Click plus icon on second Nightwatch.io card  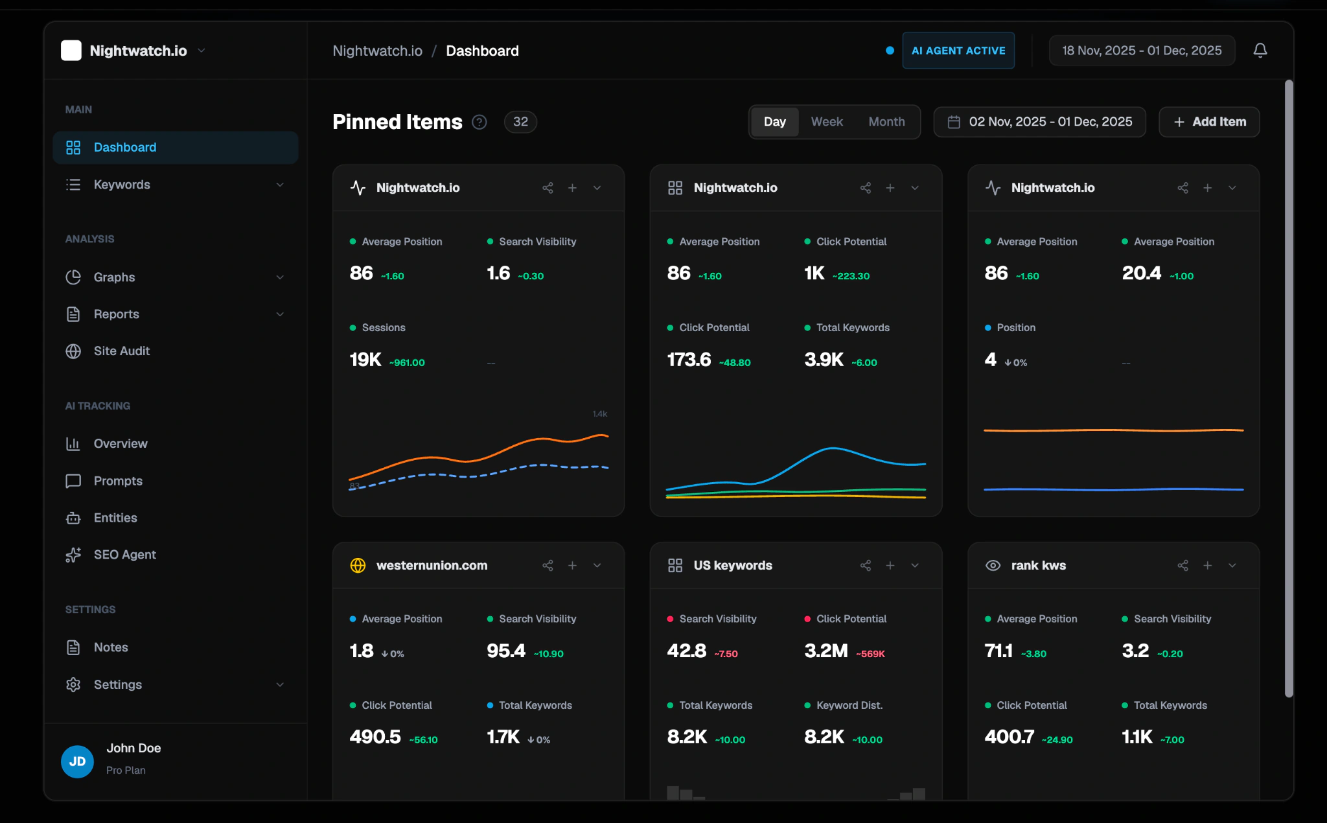(x=890, y=188)
